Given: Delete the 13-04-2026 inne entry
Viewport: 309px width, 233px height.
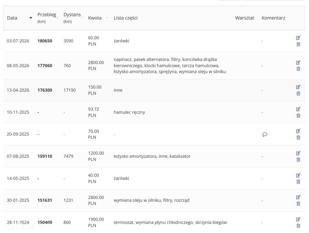Looking at the screenshot, I should pos(298,93).
